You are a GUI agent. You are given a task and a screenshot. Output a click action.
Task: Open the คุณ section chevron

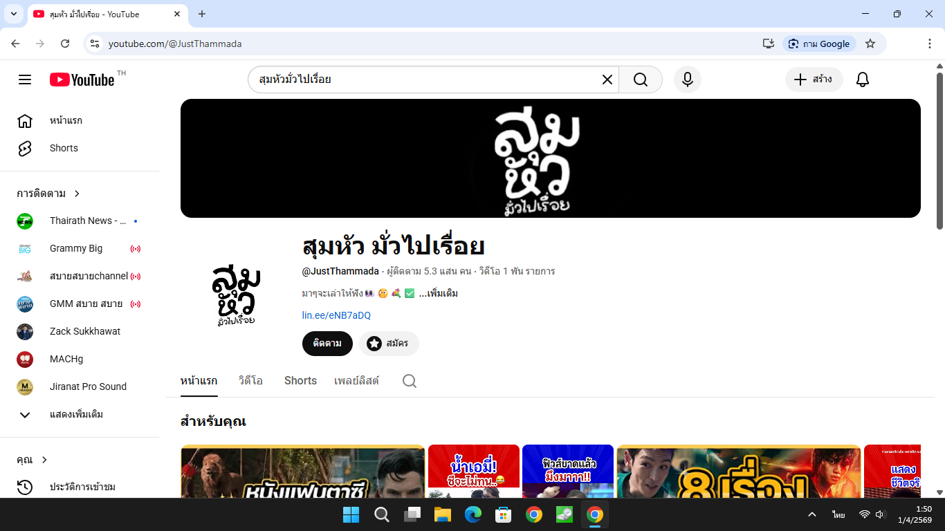pyautogui.click(x=45, y=460)
